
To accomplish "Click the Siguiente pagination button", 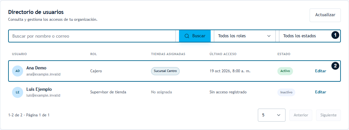I will [328, 115].
